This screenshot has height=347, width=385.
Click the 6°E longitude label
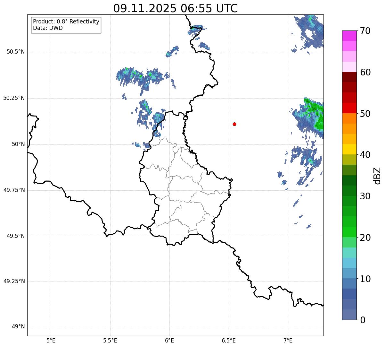coord(169,341)
